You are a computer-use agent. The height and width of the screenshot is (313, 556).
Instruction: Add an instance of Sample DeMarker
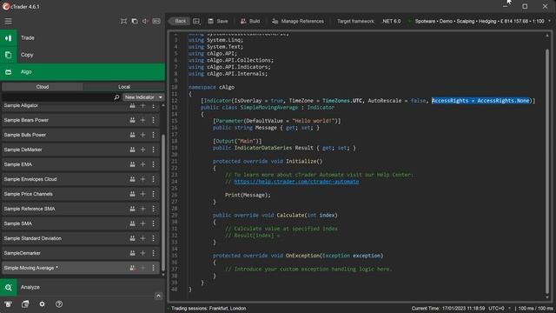[142, 150]
